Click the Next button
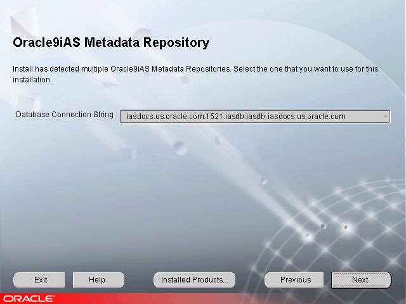The height and width of the screenshot is (304, 406). (x=361, y=280)
